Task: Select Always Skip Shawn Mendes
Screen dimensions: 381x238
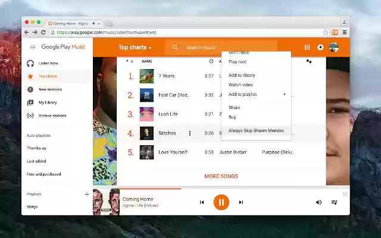Action: (x=256, y=130)
